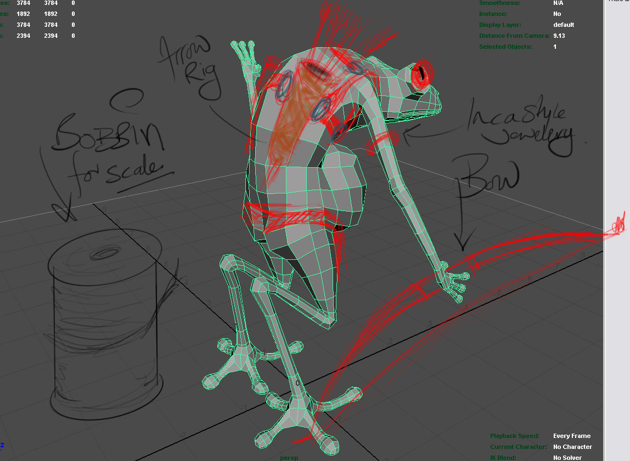
Task: Click the Smoothness label in HUD
Action: point(499,3)
